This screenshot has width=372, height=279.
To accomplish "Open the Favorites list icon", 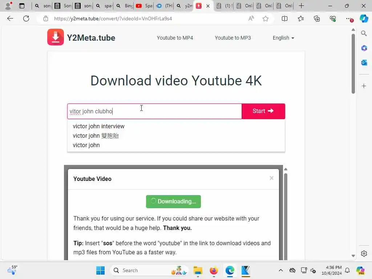I will [x=300, y=19].
